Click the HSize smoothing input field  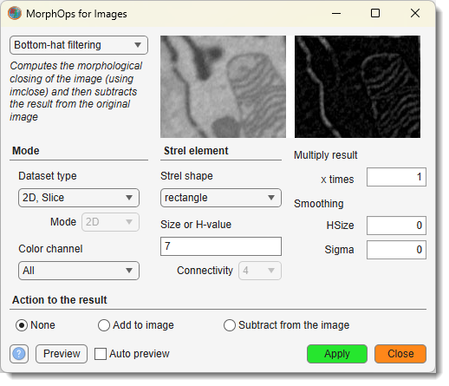396,226
